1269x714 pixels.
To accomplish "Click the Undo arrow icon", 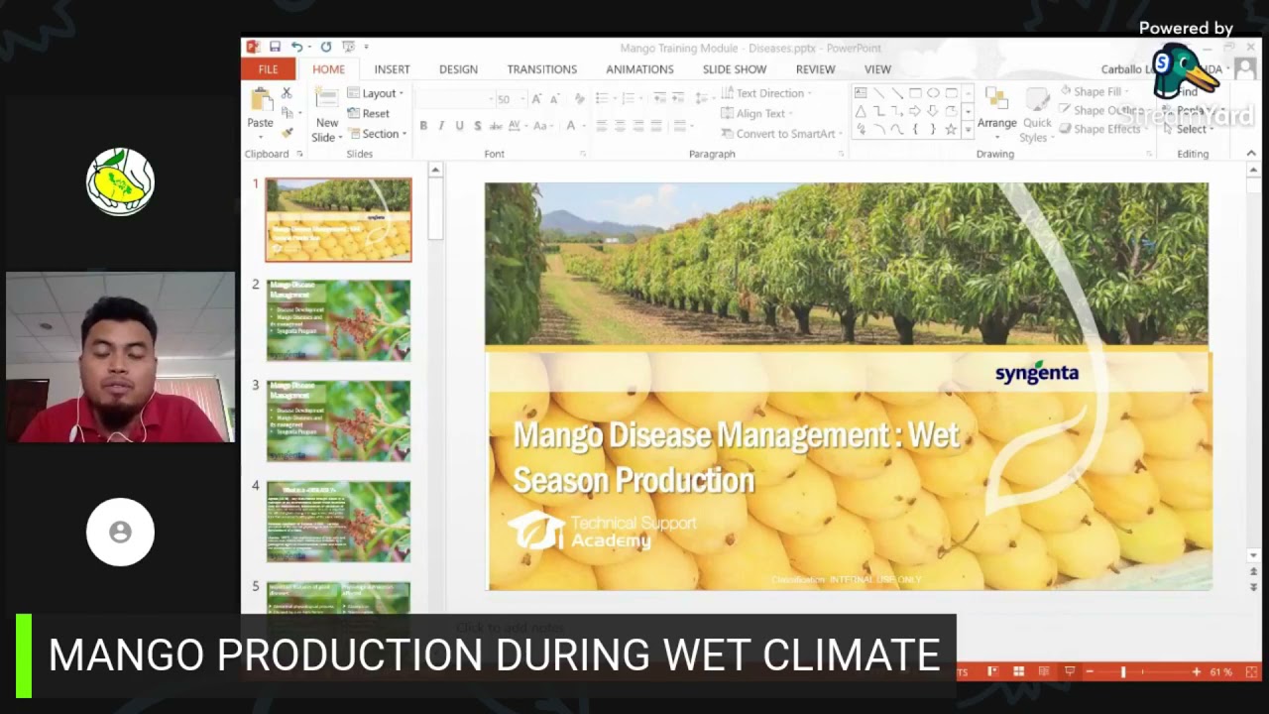I will 295,47.
